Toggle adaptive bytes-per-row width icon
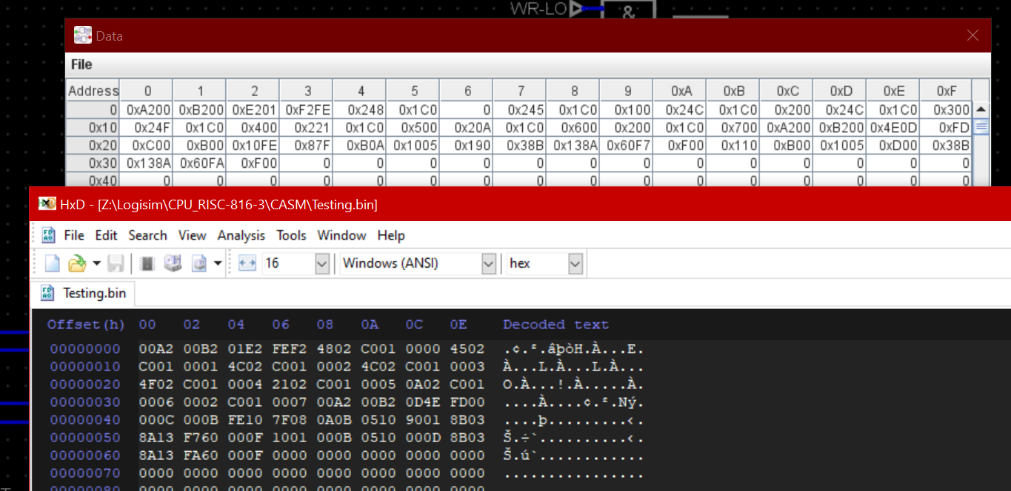The width and height of the screenshot is (1011, 491). (247, 263)
